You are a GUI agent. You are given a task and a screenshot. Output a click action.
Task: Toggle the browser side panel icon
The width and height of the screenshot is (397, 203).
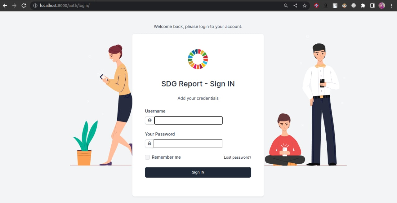[x=372, y=5]
